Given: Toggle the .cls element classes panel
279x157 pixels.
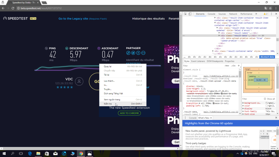Looking at the screenshot, I should [233, 66].
